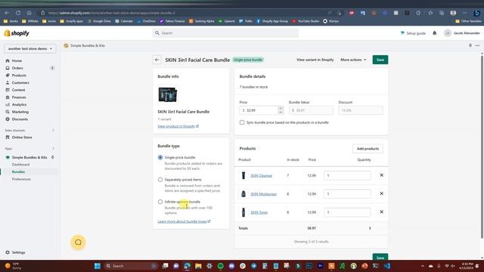
Task: Open the Setup guide
Action: point(413,33)
